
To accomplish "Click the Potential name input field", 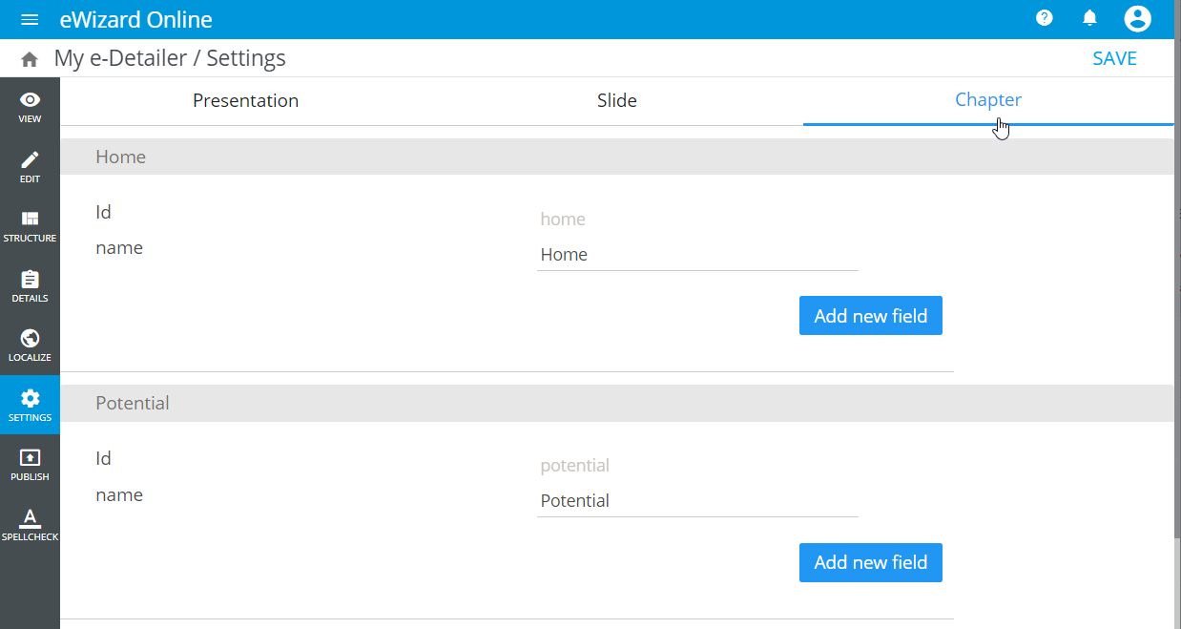I will coord(696,501).
